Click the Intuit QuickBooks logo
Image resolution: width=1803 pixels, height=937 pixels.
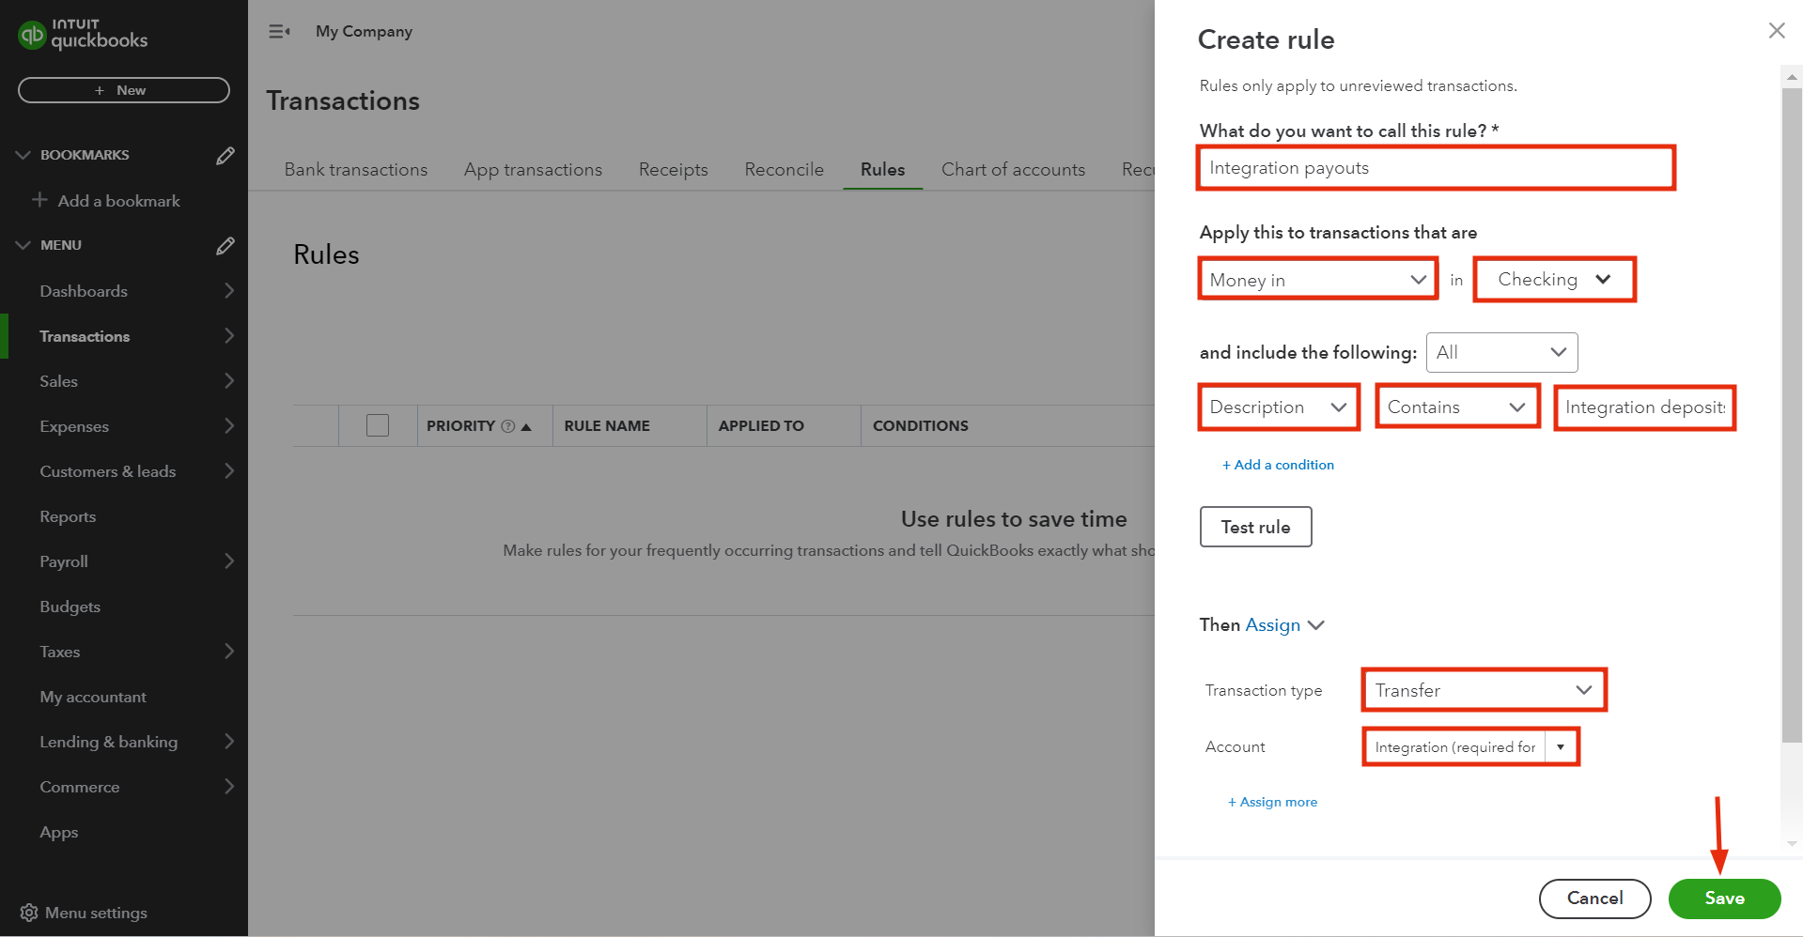pos(82,35)
